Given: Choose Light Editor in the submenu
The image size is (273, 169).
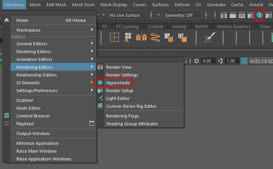Looking at the screenshot, I should 117,98.
